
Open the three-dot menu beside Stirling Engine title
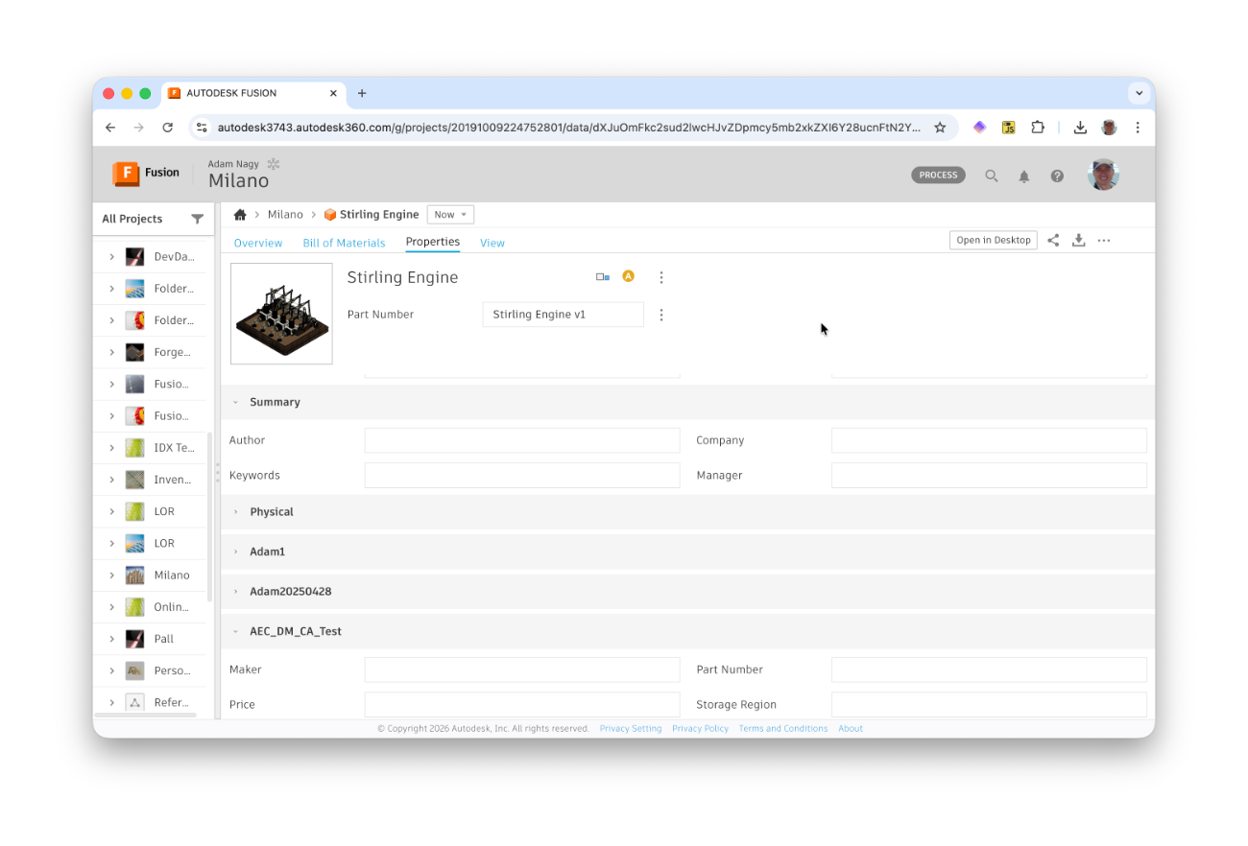pos(661,277)
